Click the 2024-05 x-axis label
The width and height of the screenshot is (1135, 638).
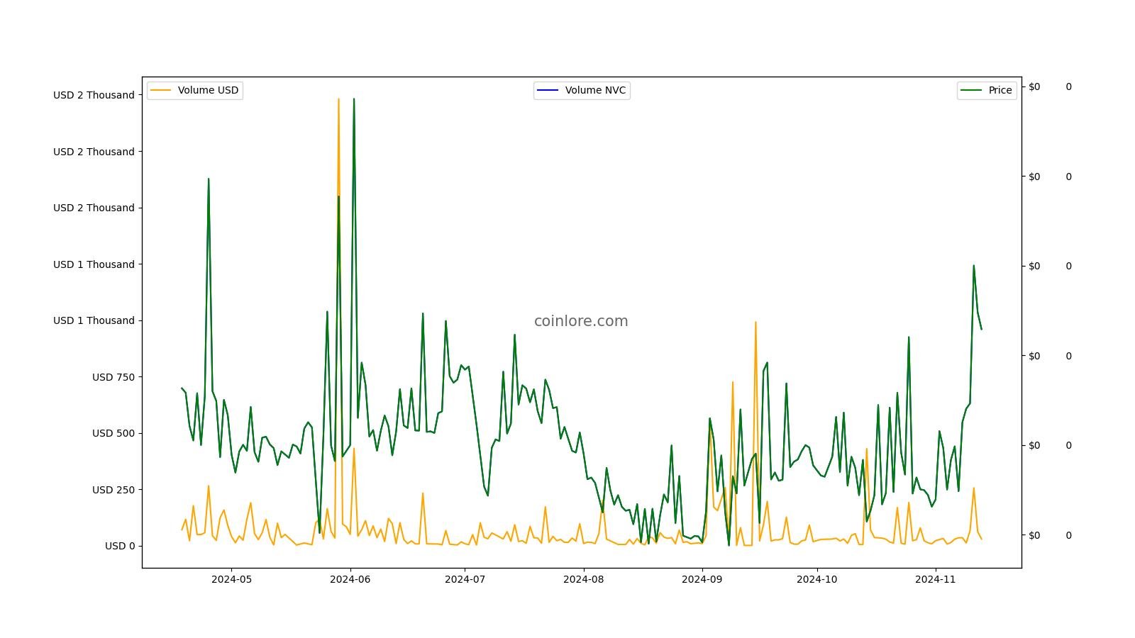coord(231,579)
